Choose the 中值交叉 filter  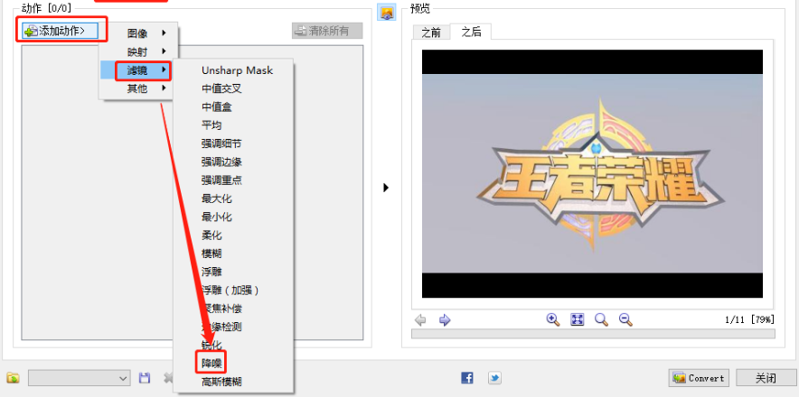tap(221, 88)
